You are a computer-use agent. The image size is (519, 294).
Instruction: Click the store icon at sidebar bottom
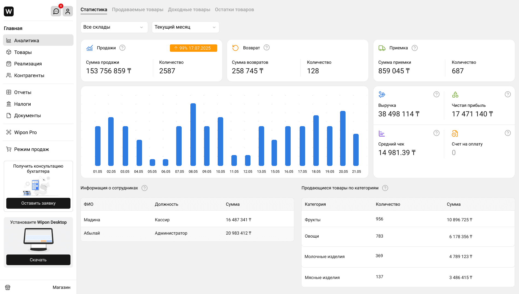(8, 287)
